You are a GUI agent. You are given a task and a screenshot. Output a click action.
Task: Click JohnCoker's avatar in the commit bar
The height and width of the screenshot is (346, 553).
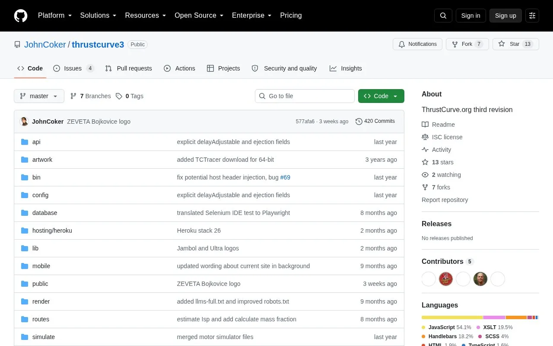click(x=24, y=122)
